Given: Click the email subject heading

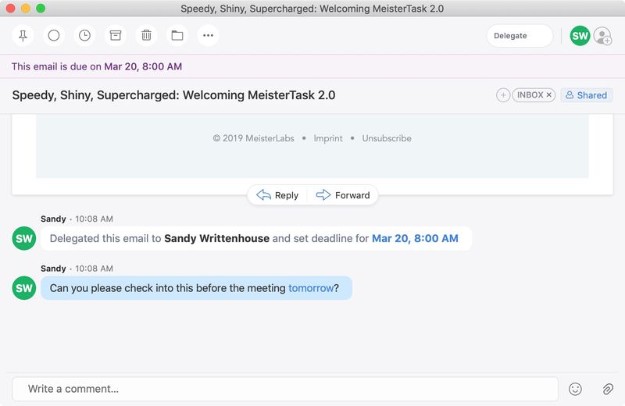Looking at the screenshot, I should (x=173, y=95).
